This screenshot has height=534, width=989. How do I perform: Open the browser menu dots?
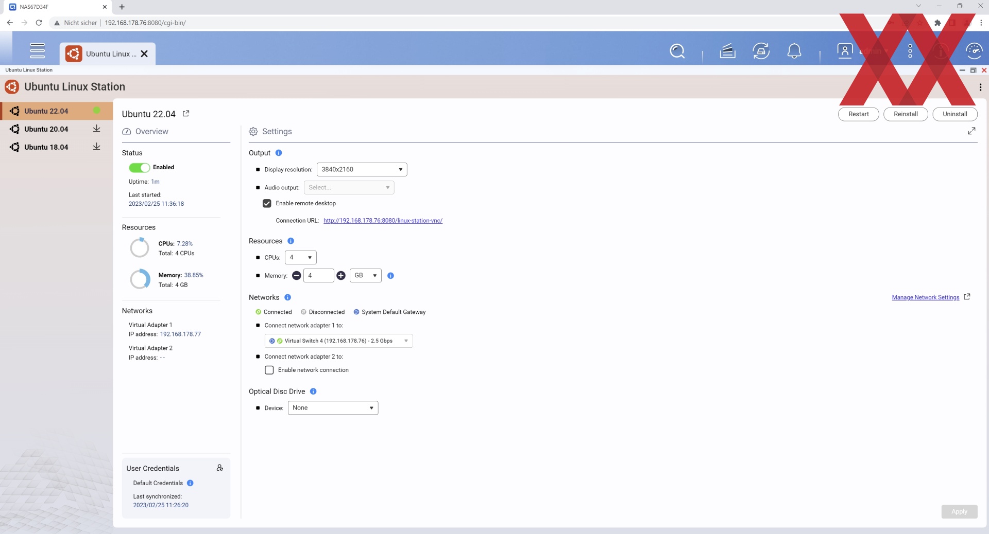click(981, 23)
